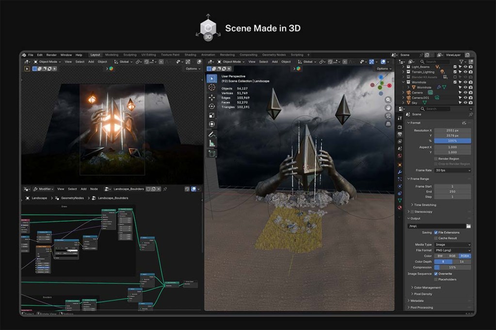The image size is (496, 330).
Task: Open the File Format PNG dropdown
Action: tap(453, 250)
